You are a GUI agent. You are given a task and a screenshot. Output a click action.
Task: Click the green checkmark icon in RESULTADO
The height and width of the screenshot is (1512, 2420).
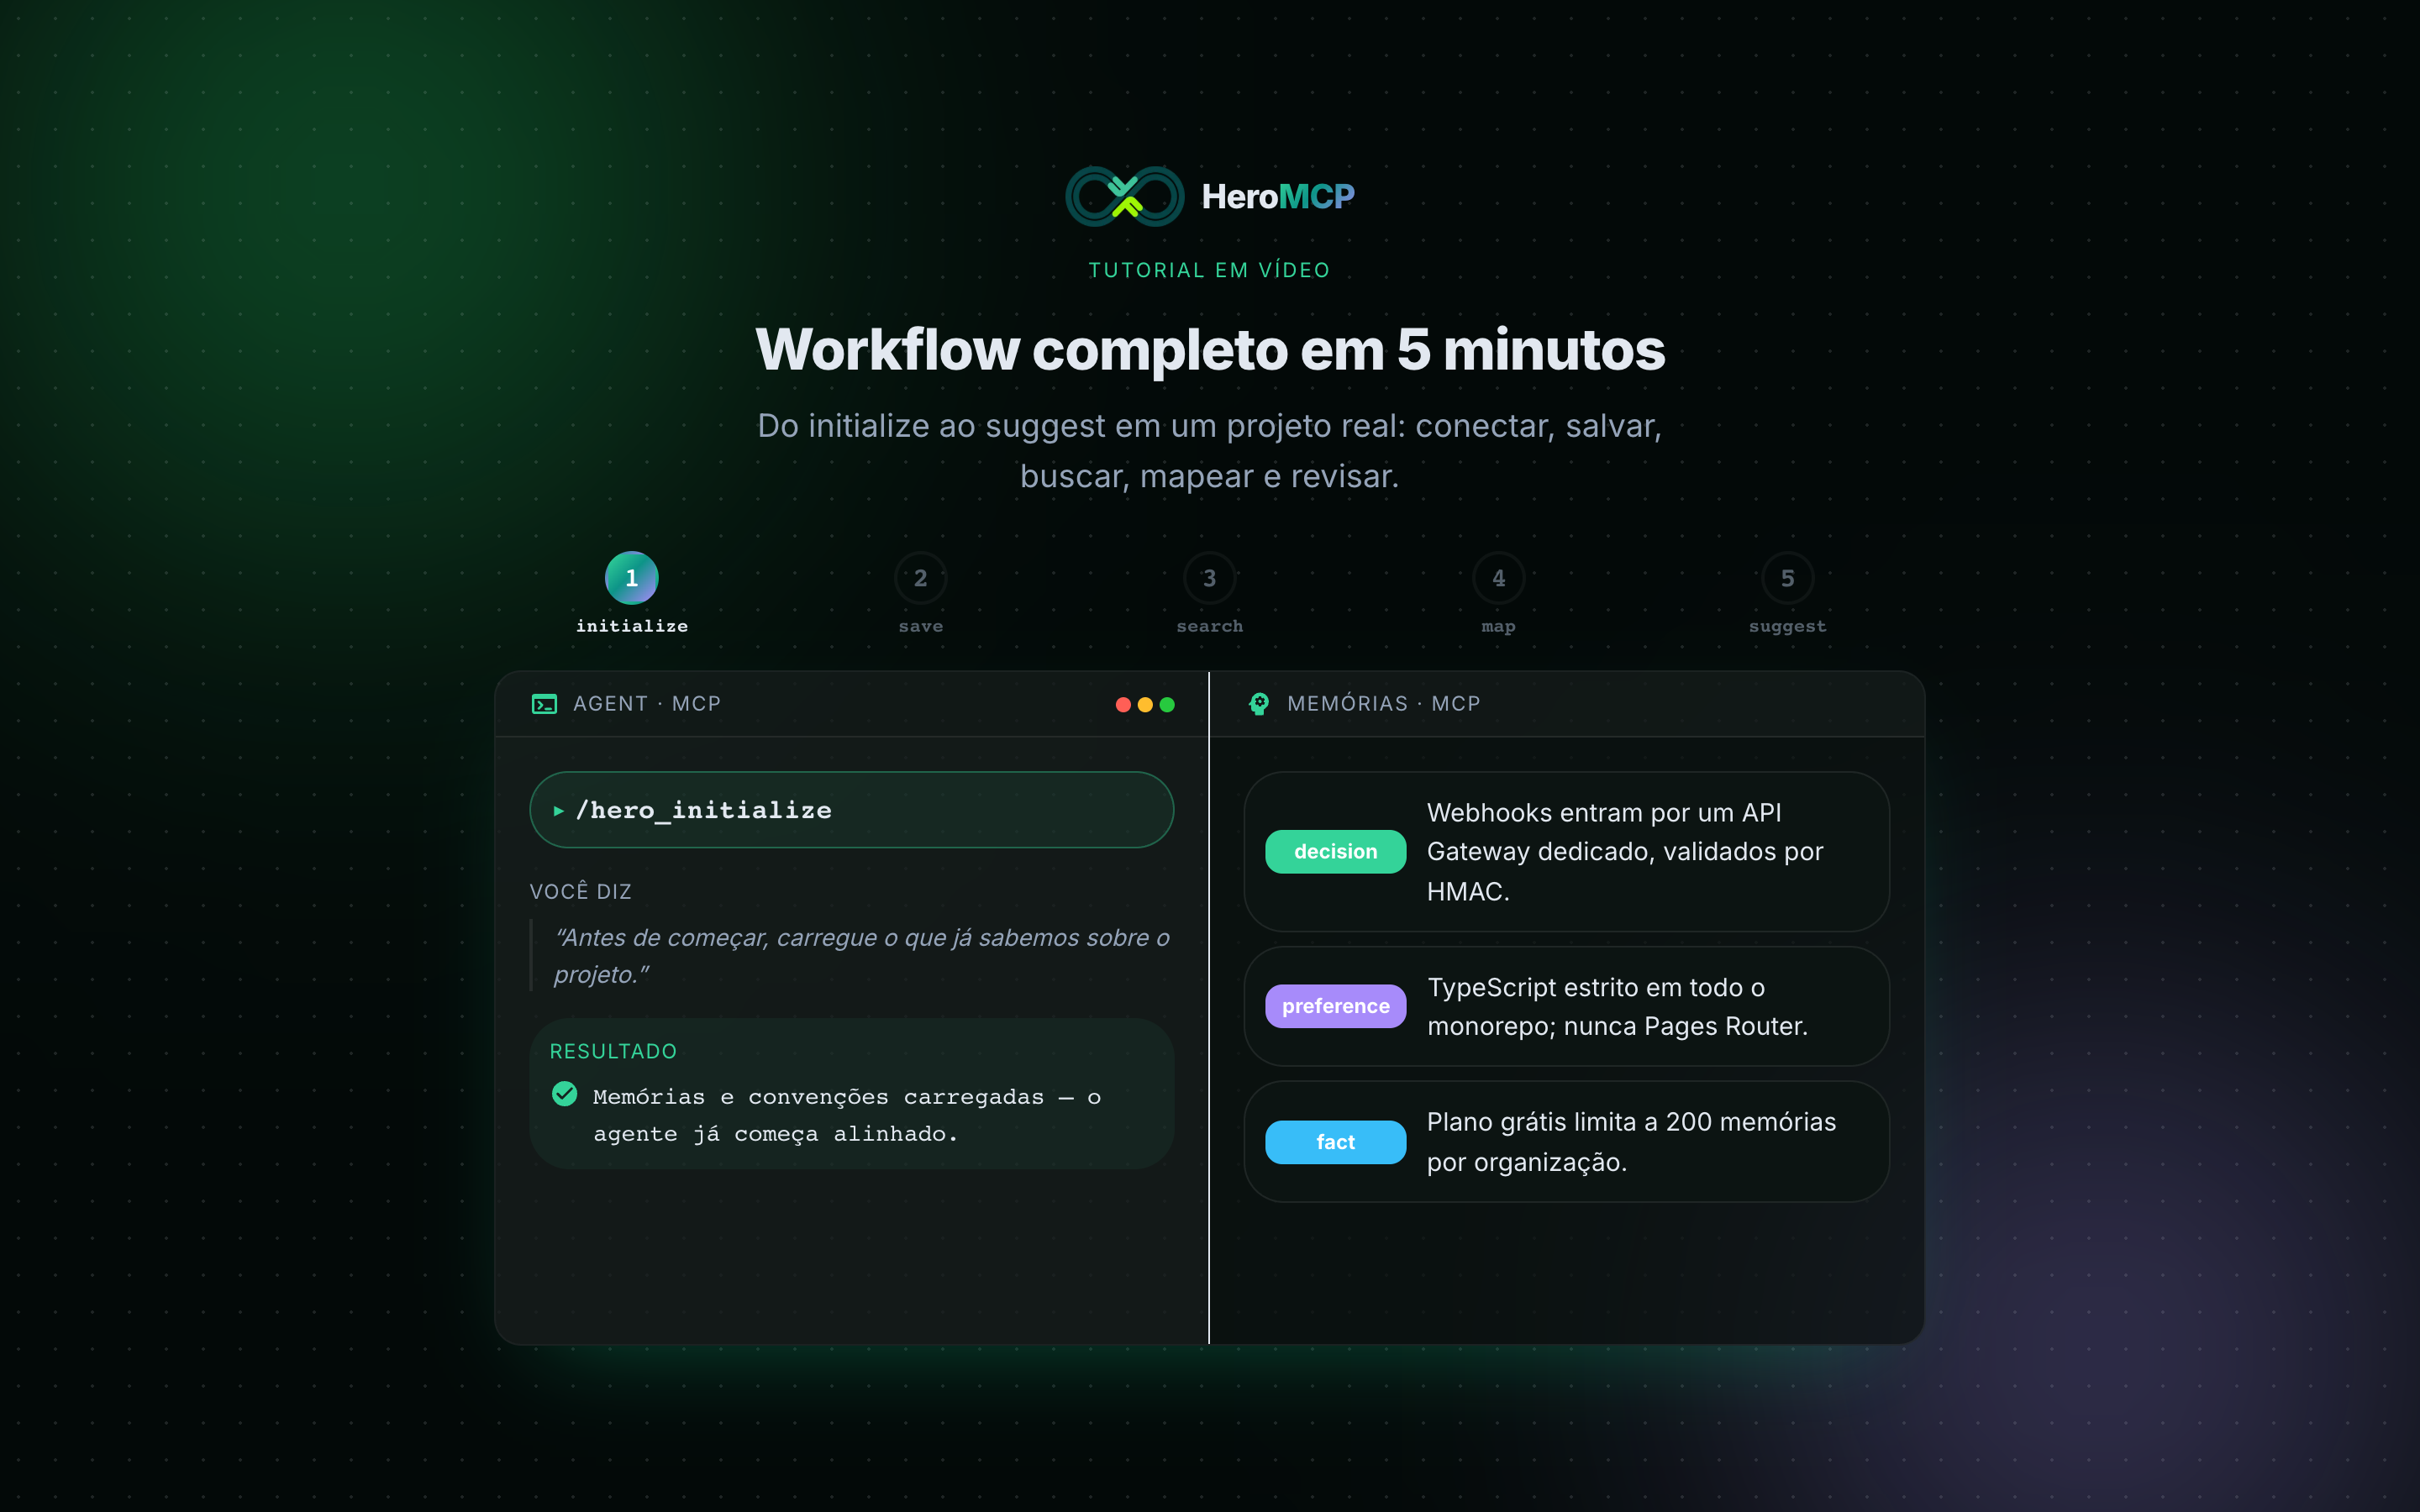pos(565,1094)
